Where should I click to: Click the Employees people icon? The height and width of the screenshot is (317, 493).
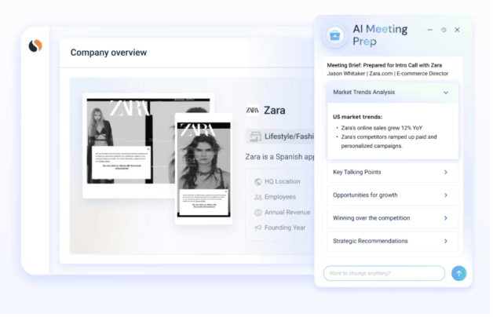[257, 197]
